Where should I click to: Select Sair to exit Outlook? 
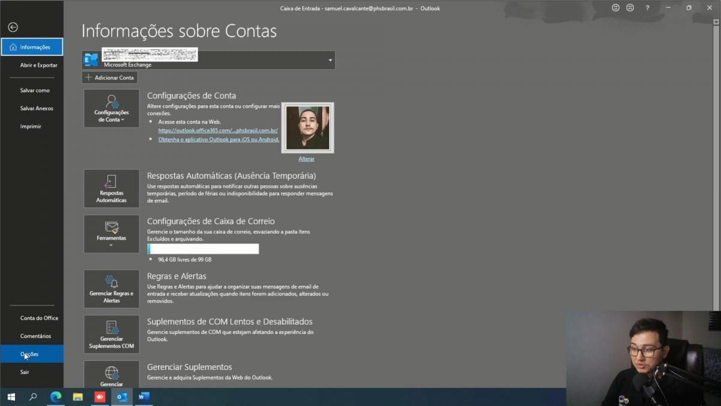tap(25, 372)
